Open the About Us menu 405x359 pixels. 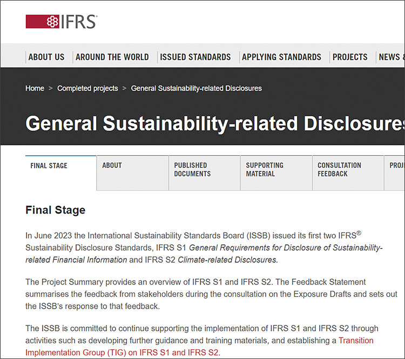tap(46, 57)
